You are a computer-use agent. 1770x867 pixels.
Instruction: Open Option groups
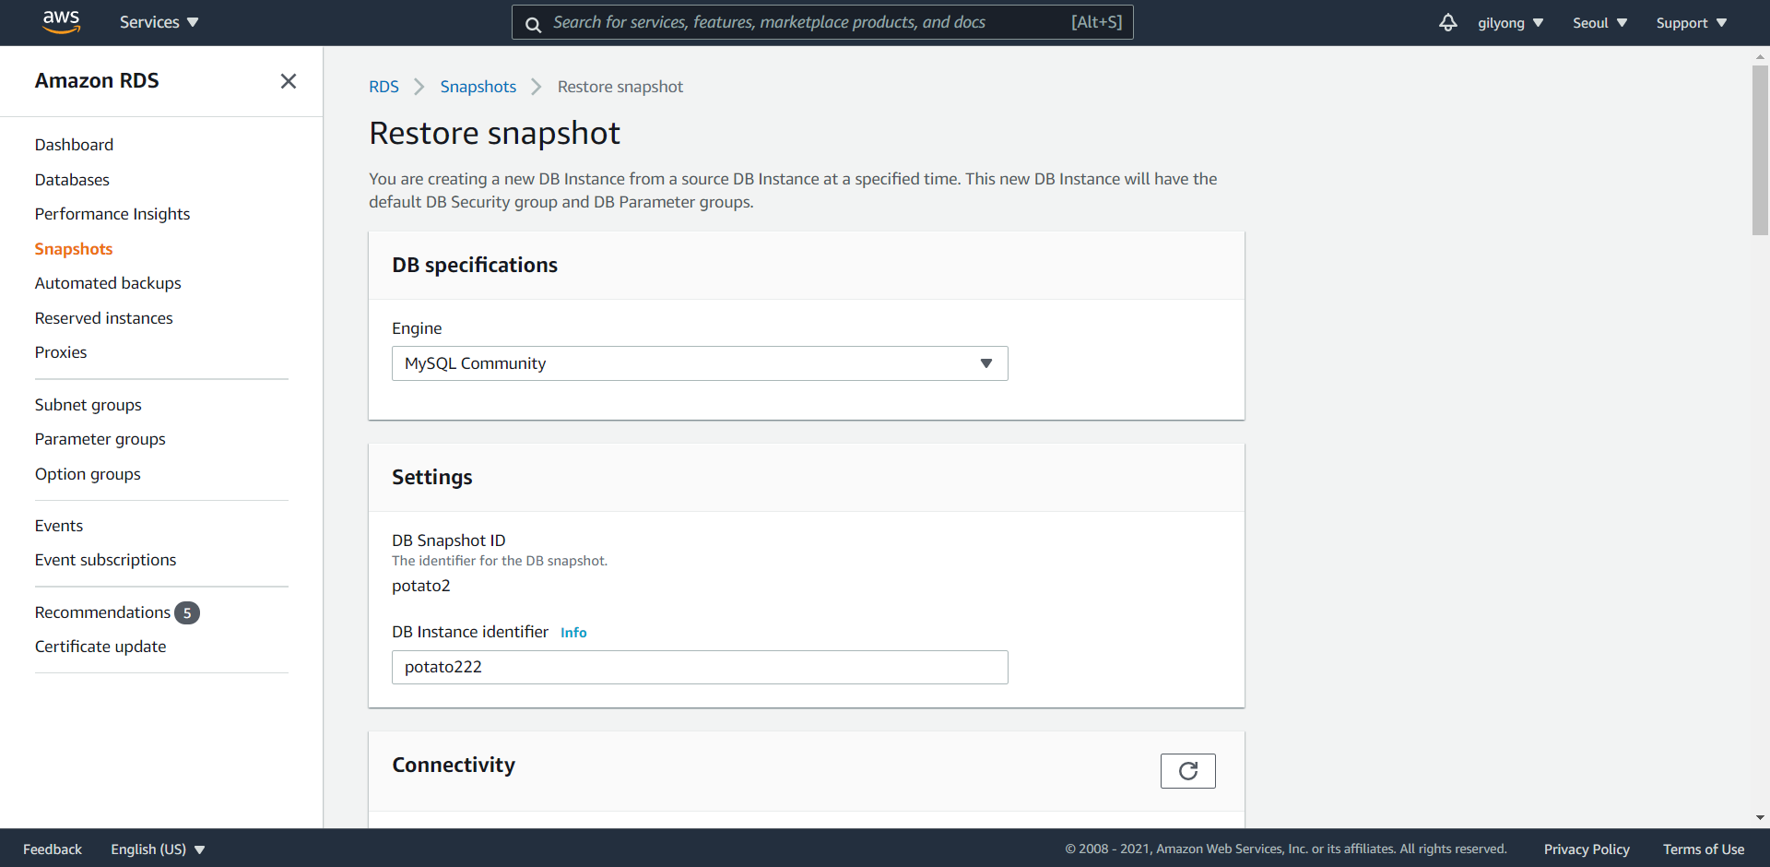point(88,474)
